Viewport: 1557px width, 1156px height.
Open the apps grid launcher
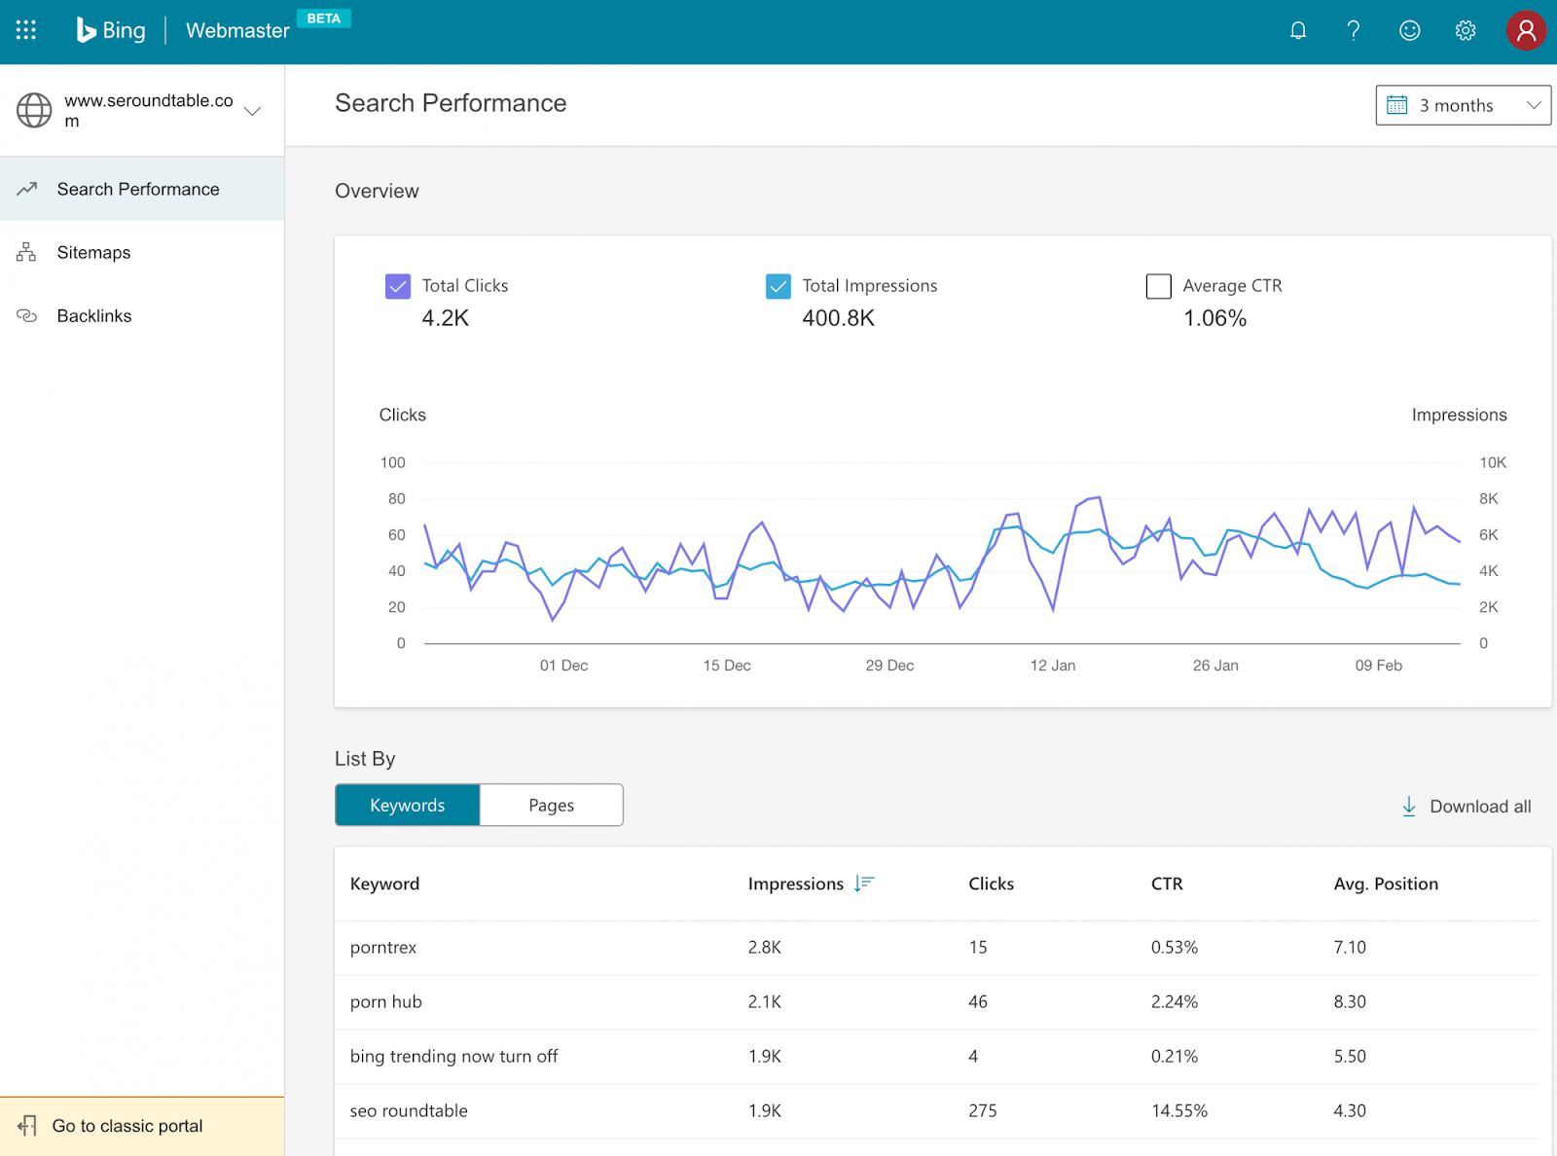[x=25, y=30]
